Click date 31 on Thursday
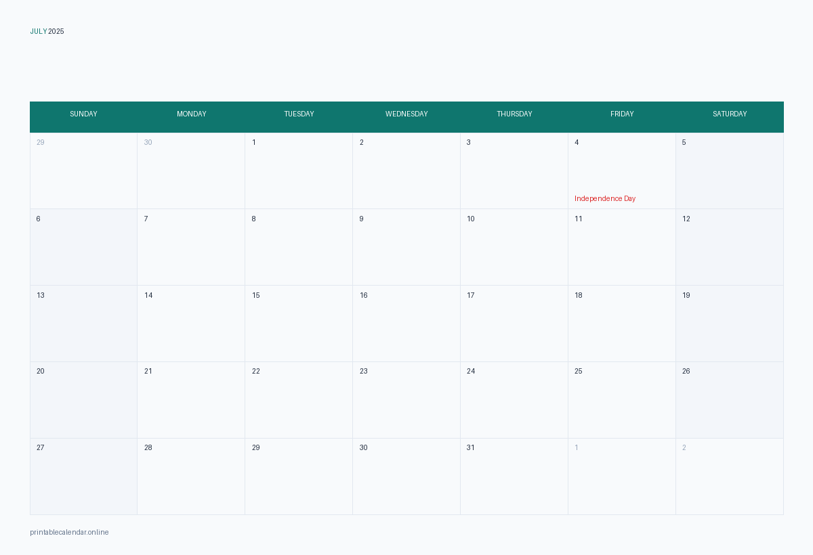Viewport: 813px width, 555px height. click(471, 447)
